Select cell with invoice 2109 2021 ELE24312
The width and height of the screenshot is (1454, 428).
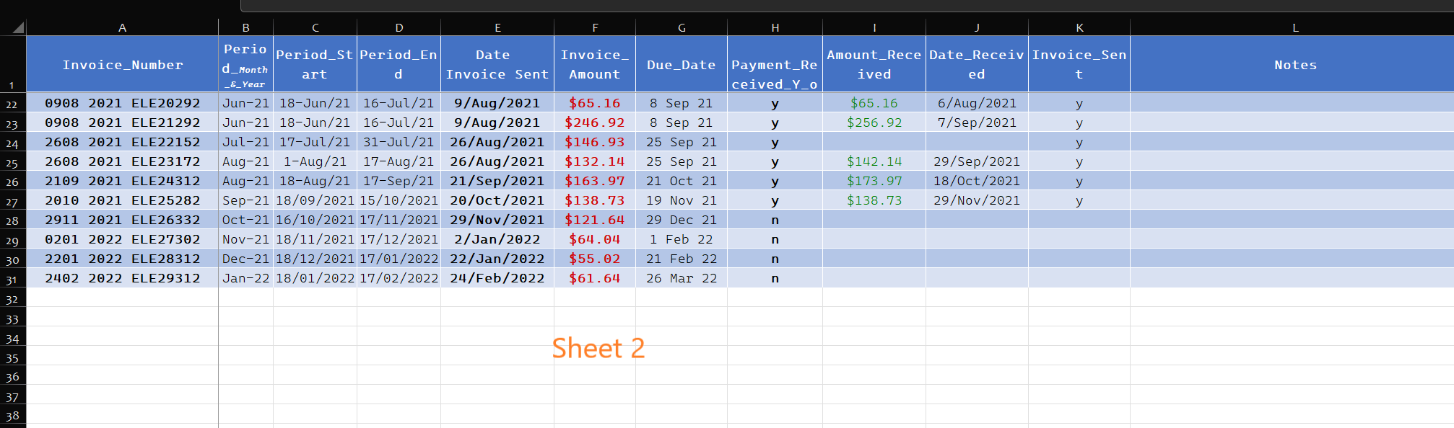click(122, 181)
